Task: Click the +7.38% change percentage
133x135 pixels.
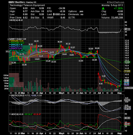Action: tap(118, 8)
